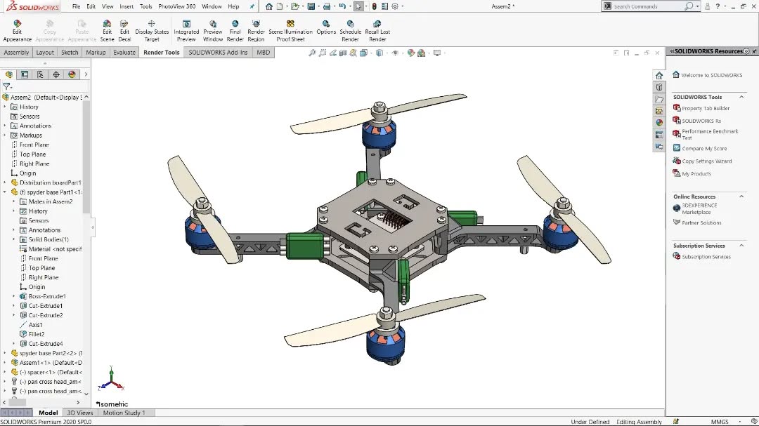Screen dimensions: 759x426
Task: Open the DisplayManager tab icon
Action: pyautogui.click(x=72, y=74)
